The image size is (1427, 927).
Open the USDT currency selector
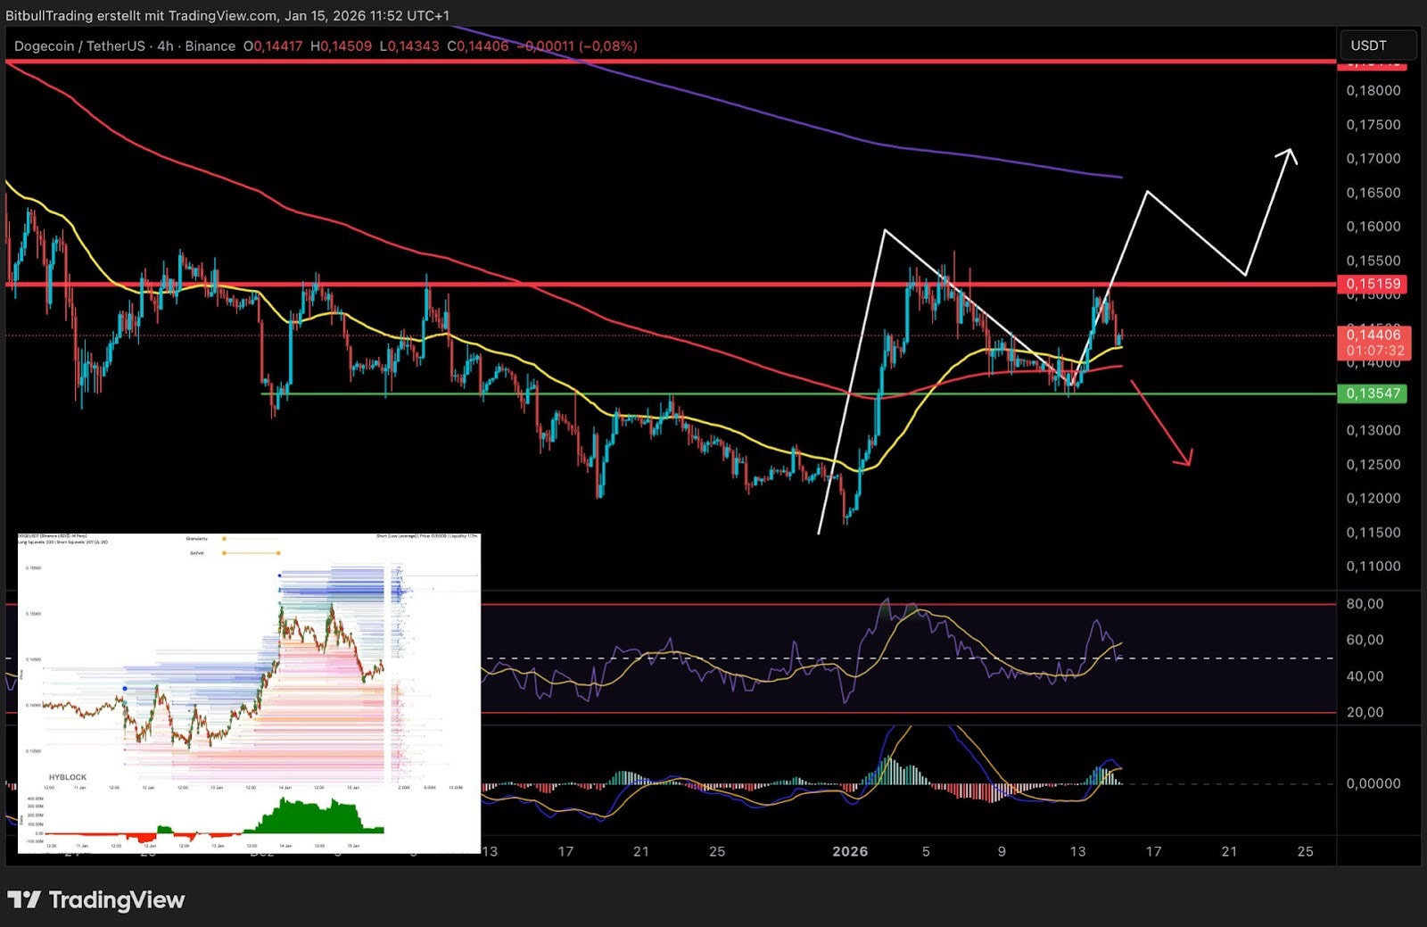tap(1376, 46)
